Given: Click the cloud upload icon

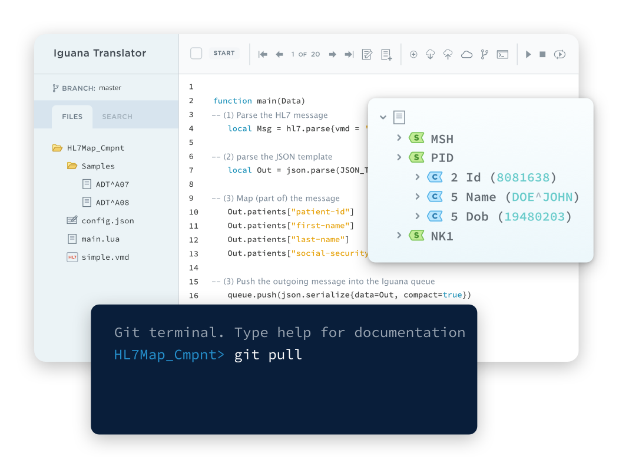Looking at the screenshot, I should coord(448,54).
